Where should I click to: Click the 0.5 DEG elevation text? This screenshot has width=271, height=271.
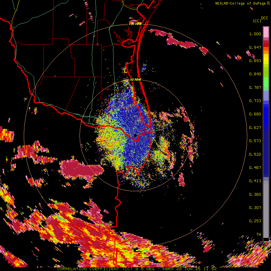coord(145,269)
